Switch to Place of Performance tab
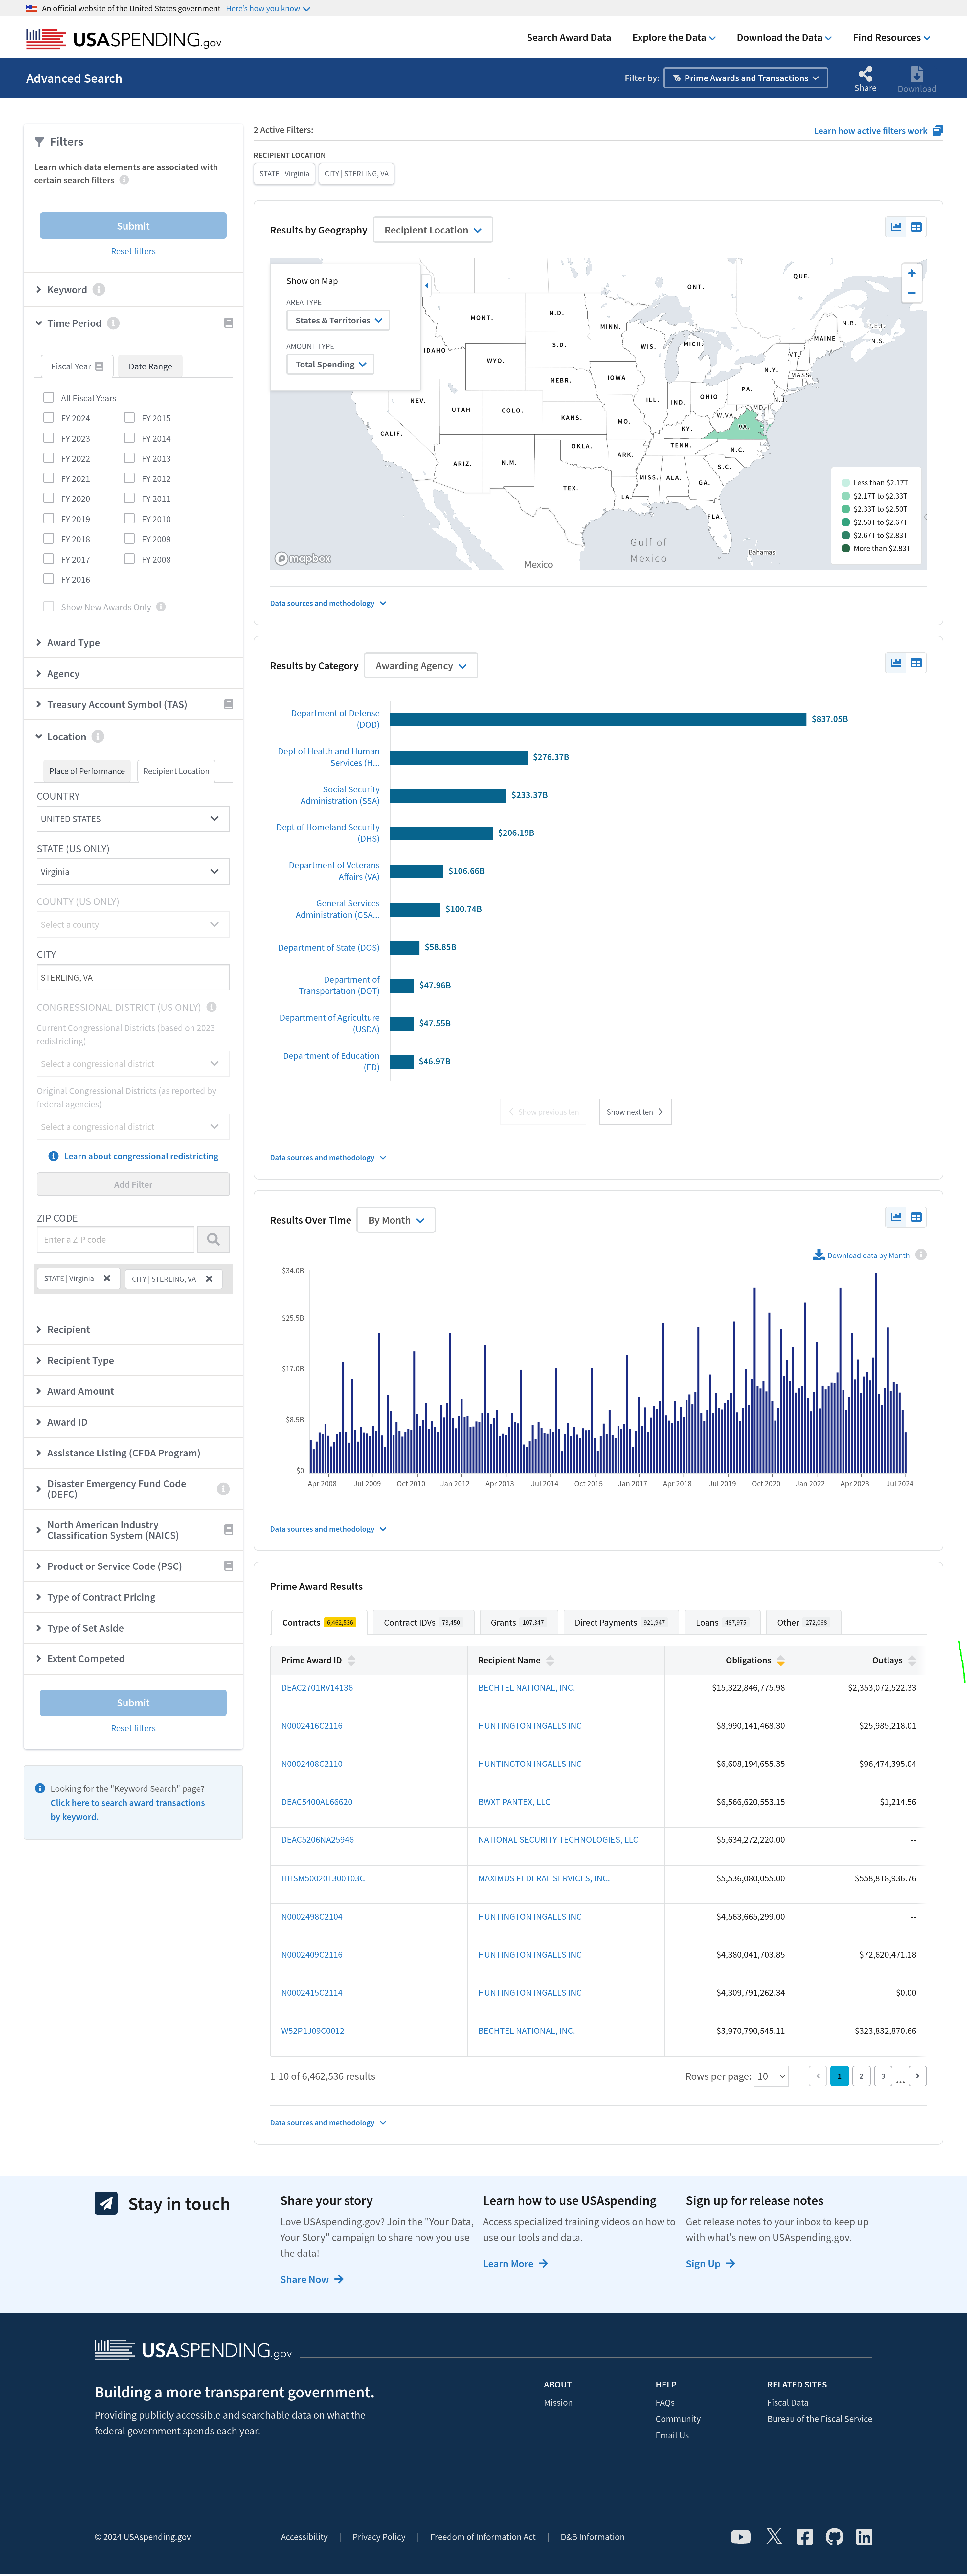Image resolution: width=967 pixels, height=2576 pixels. [87, 771]
